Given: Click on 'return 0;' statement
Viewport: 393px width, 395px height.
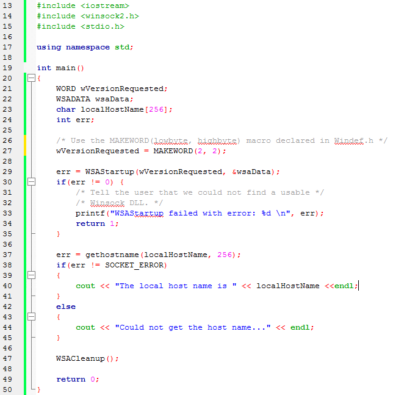Looking at the screenshot, I should click(x=78, y=379).
